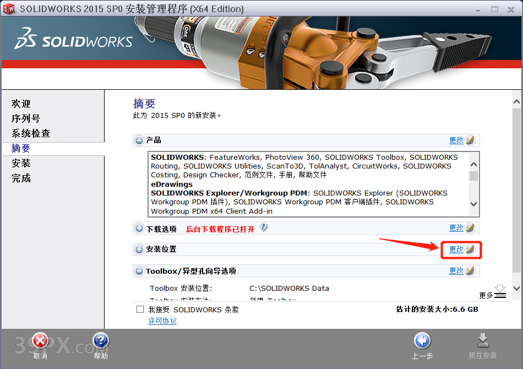523x369 pixels.
Task: Click the pencil icon beside 安装位置
Action: (471, 249)
